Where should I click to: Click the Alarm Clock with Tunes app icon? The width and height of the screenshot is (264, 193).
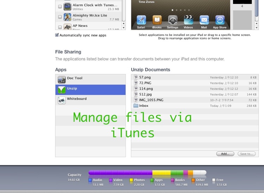67,7
